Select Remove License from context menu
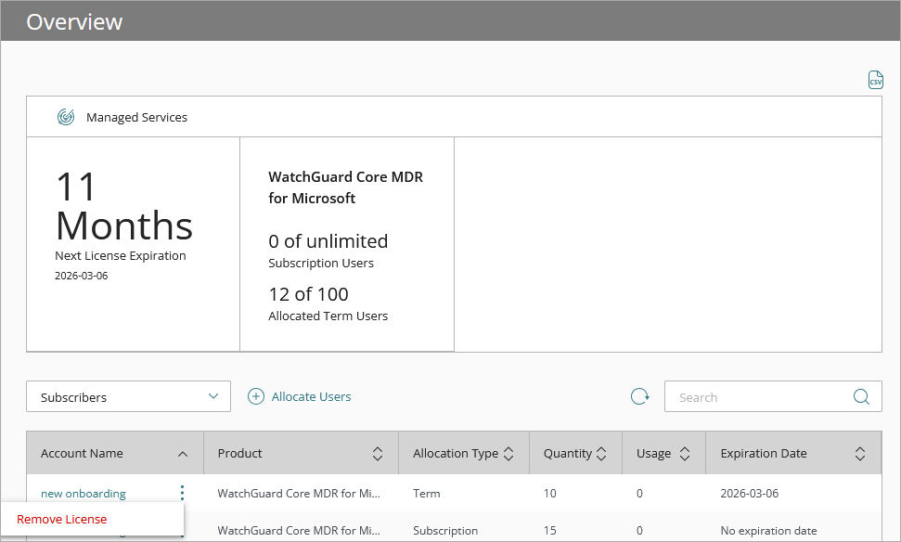Viewport: 901px width, 542px height. pyautogui.click(x=62, y=519)
